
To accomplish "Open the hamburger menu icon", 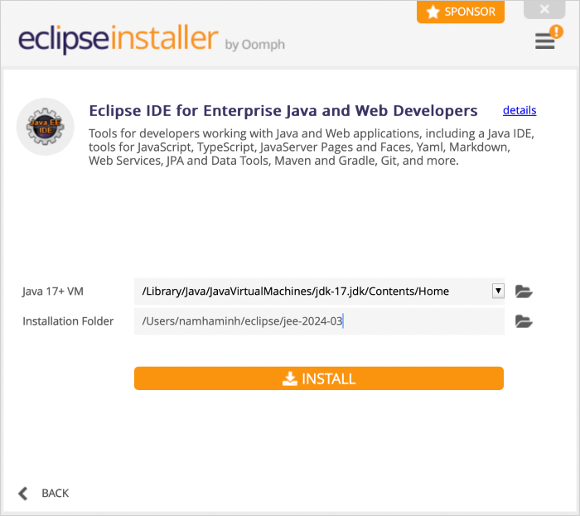I will pos(544,41).
